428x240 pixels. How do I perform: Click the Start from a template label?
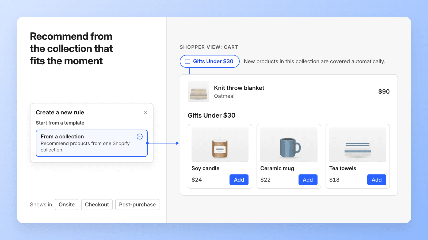[60, 123]
